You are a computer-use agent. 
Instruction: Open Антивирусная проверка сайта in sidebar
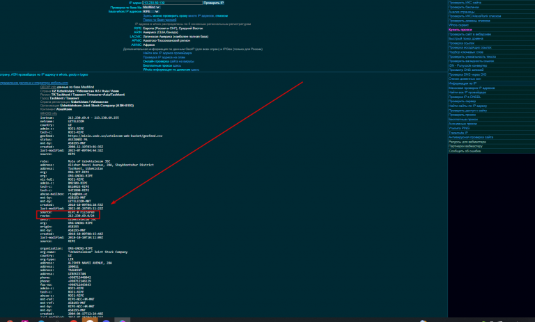(x=471, y=137)
